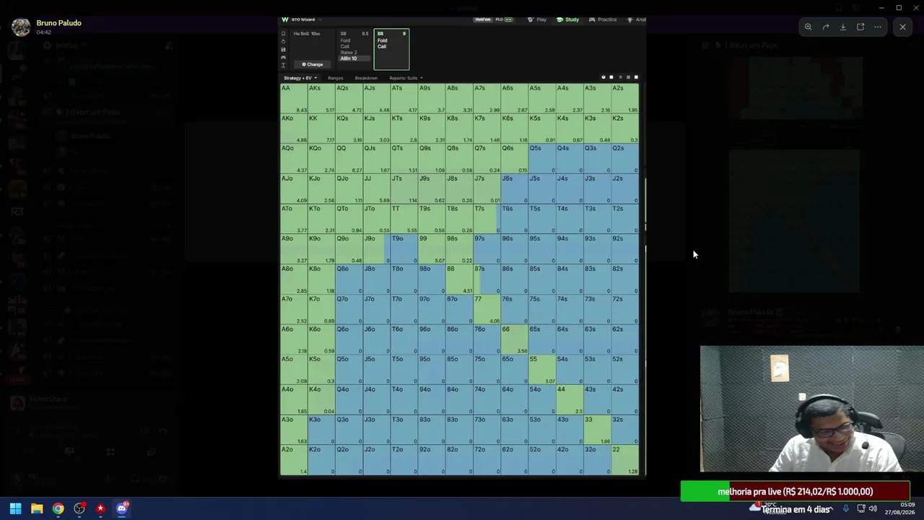Click the JJ hand cell
Image resolution: width=924 pixels, height=520 pixels.
coord(376,189)
